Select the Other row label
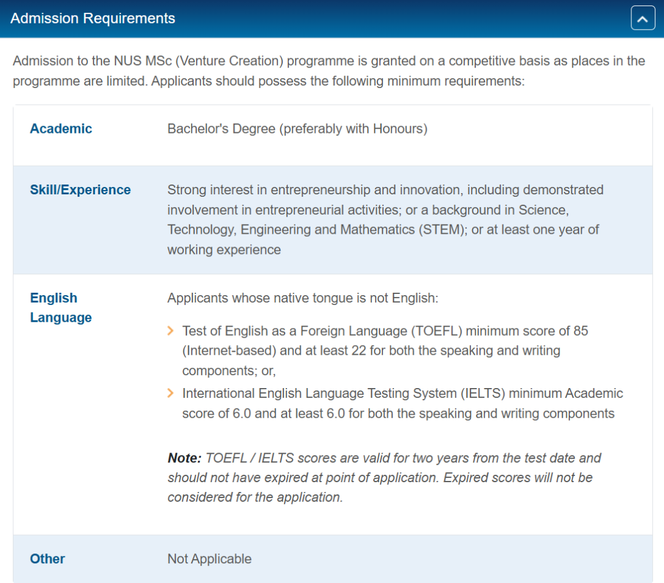The height and width of the screenshot is (583, 664). (x=47, y=559)
